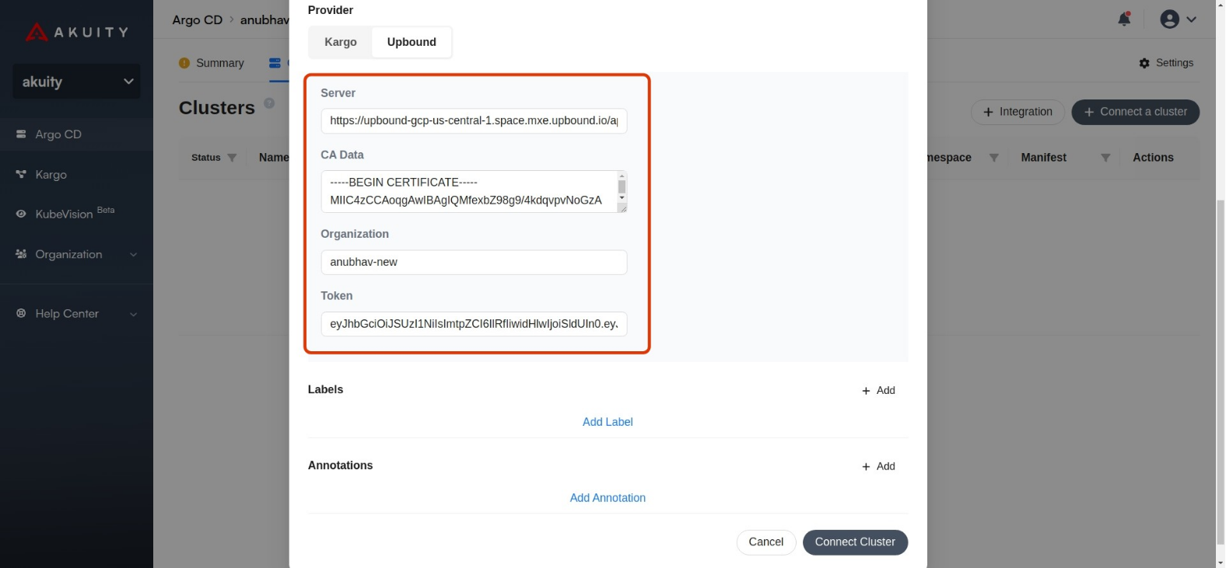This screenshot has height=568, width=1226.
Task: Click into the Organization field
Action: click(474, 262)
